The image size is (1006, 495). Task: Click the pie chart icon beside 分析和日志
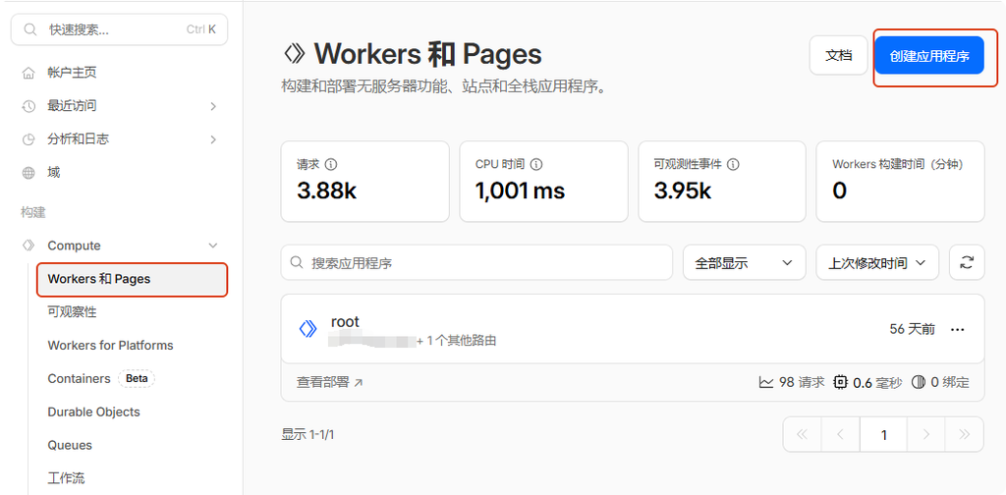coord(28,139)
